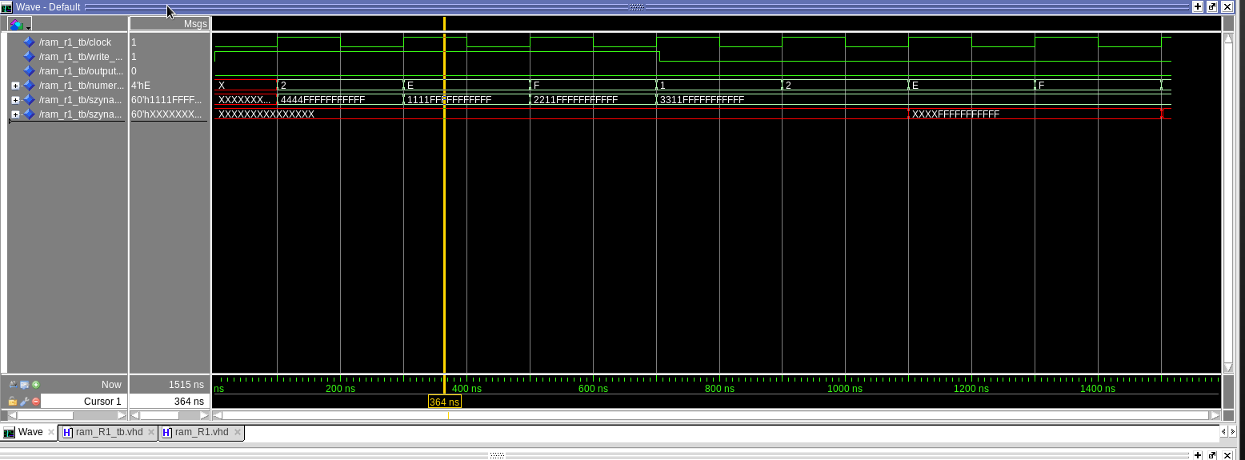The image size is (1245, 460).
Task: Expand the /ram_r1_tb/numer bus signal
Action: (x=15, y=86)
